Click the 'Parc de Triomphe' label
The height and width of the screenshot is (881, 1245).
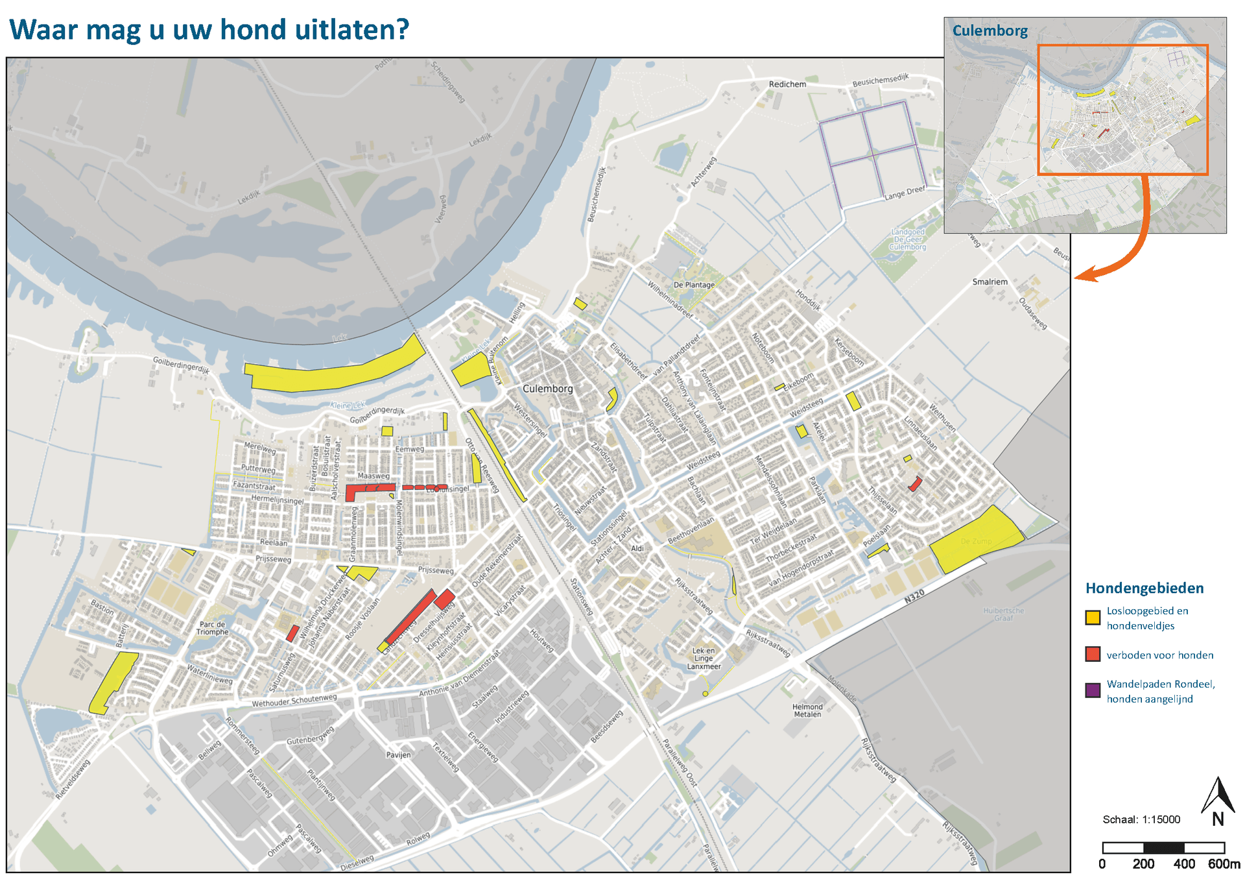coord(212,628)
